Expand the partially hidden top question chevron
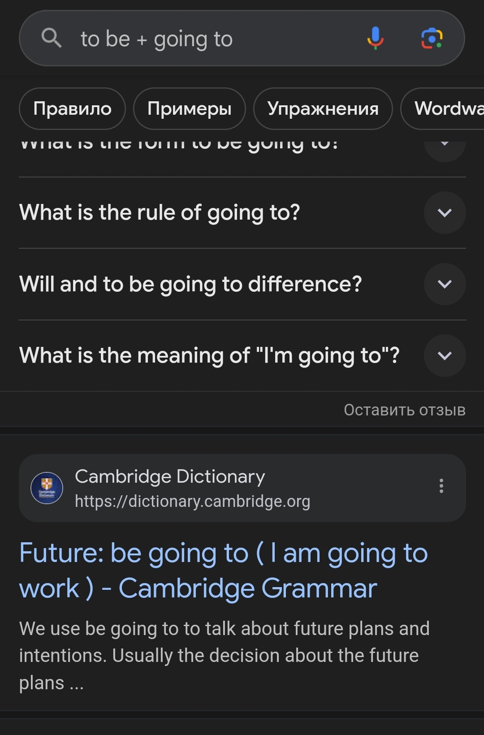The height and width of the screenshot is (735, 484). (x=445, y=146)
